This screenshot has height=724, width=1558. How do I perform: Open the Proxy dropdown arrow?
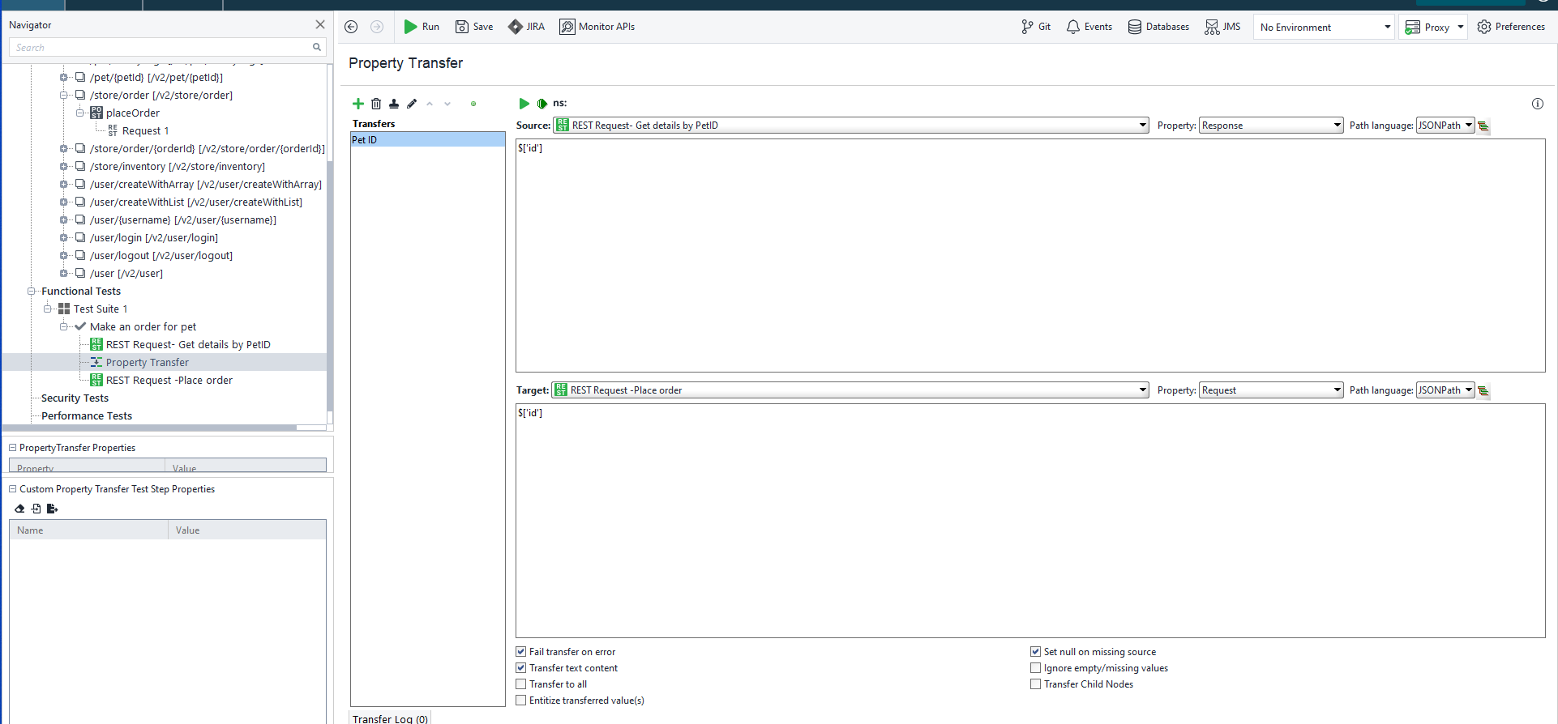pos(1461,27)
